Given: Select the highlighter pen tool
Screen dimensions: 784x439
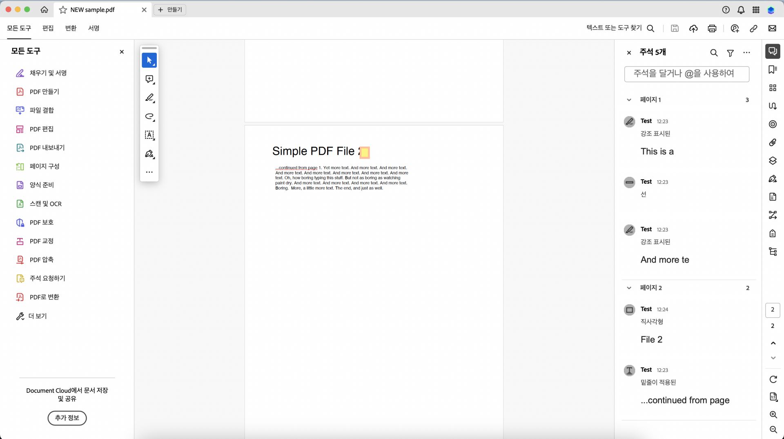Looking at the screenshot, I should tap(149, 98).
